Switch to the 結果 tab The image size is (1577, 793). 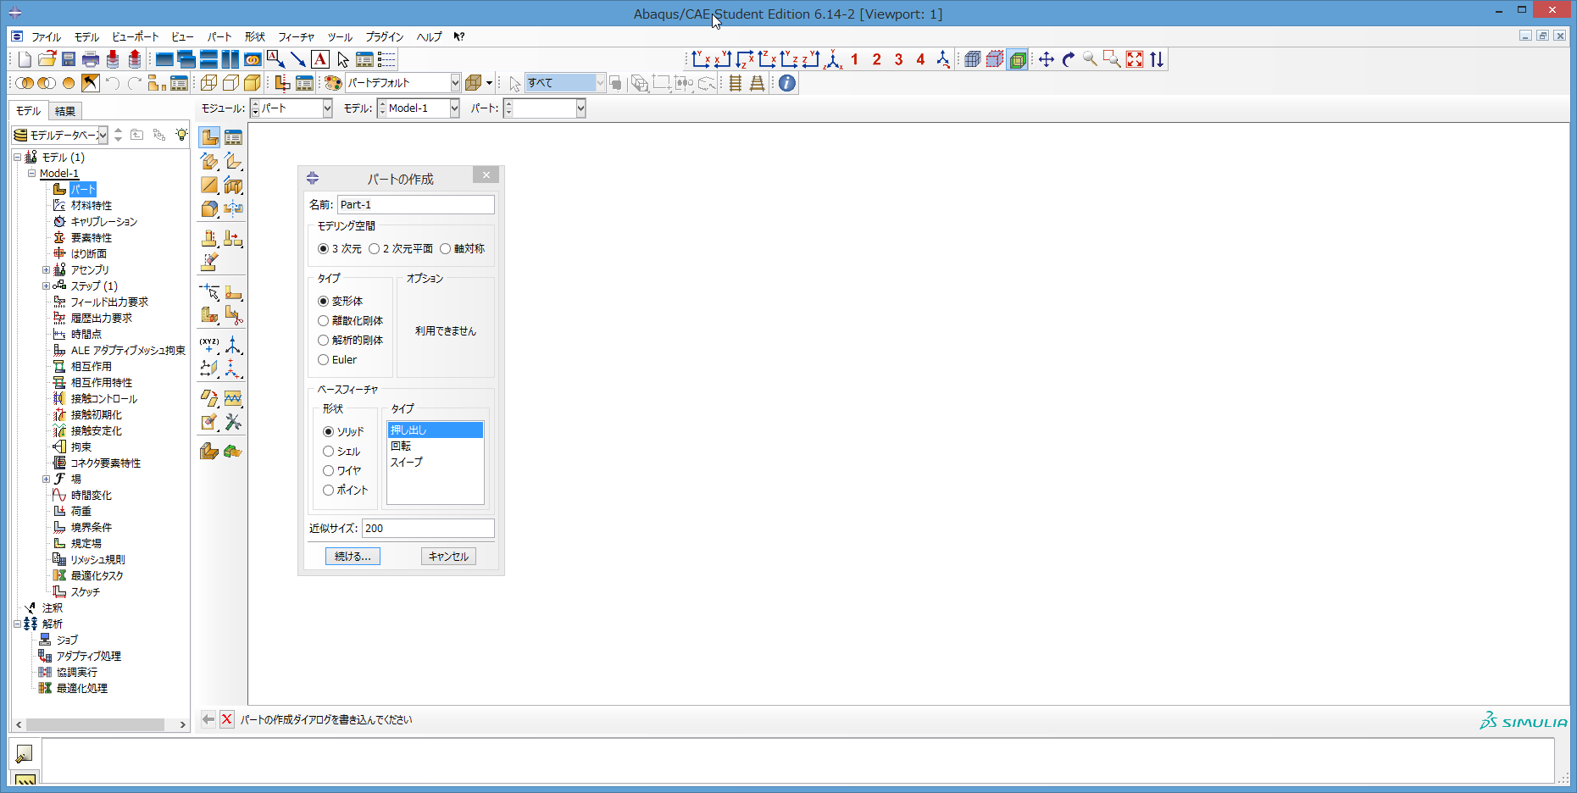tap(64, 111)
